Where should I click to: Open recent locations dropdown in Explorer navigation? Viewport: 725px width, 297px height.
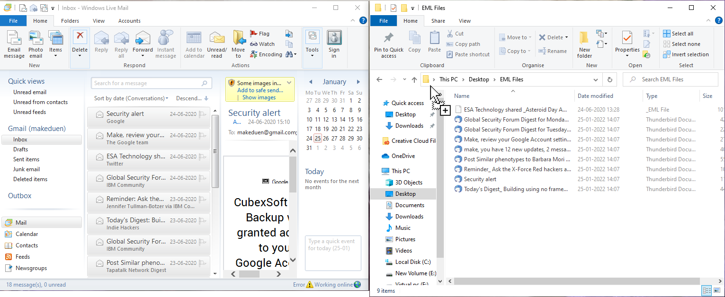pyautogui.click(x=404, y=79)
